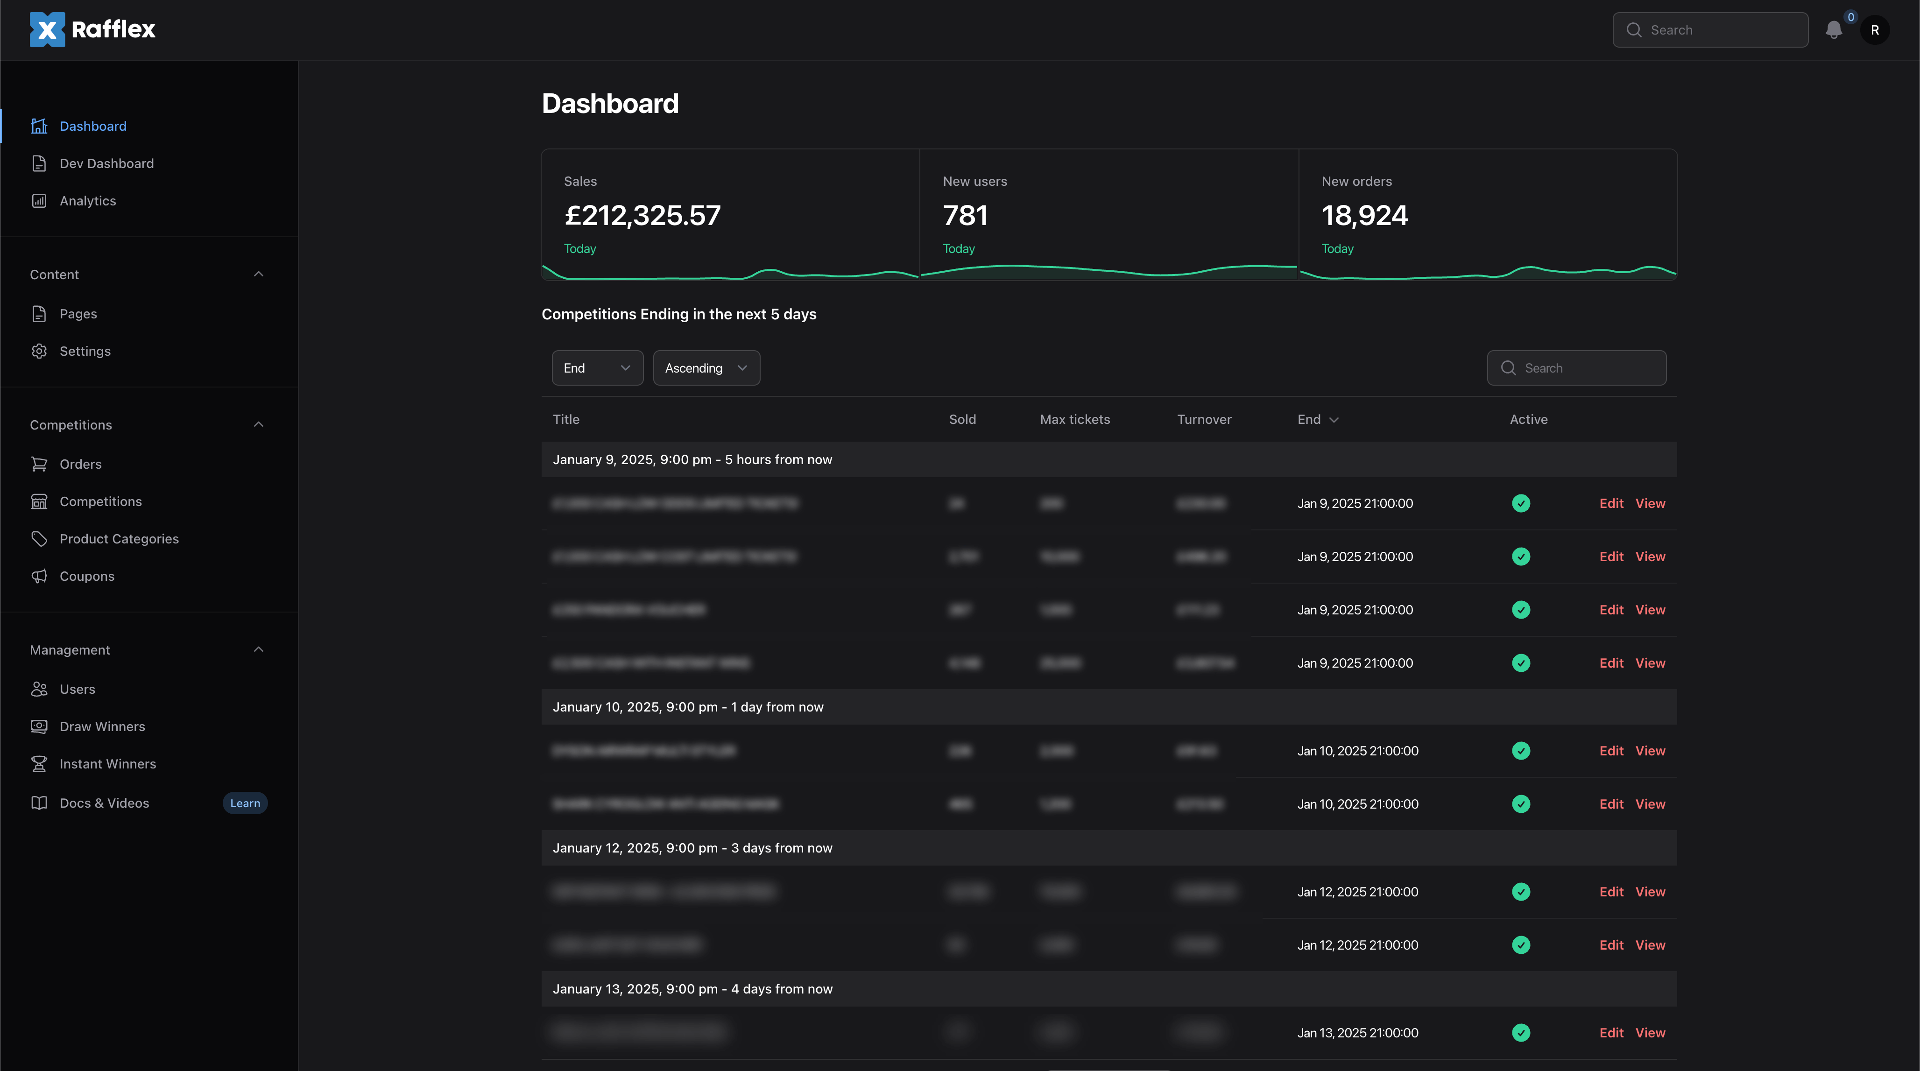Click the Coupons megaphone icon
The width and height of the screenshot is (1920, 1071).
coord(40,576)
